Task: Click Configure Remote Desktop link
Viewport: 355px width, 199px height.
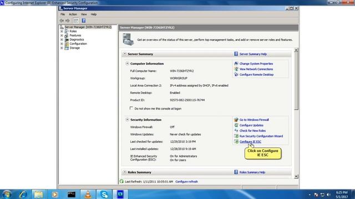Action: (256, 75)
